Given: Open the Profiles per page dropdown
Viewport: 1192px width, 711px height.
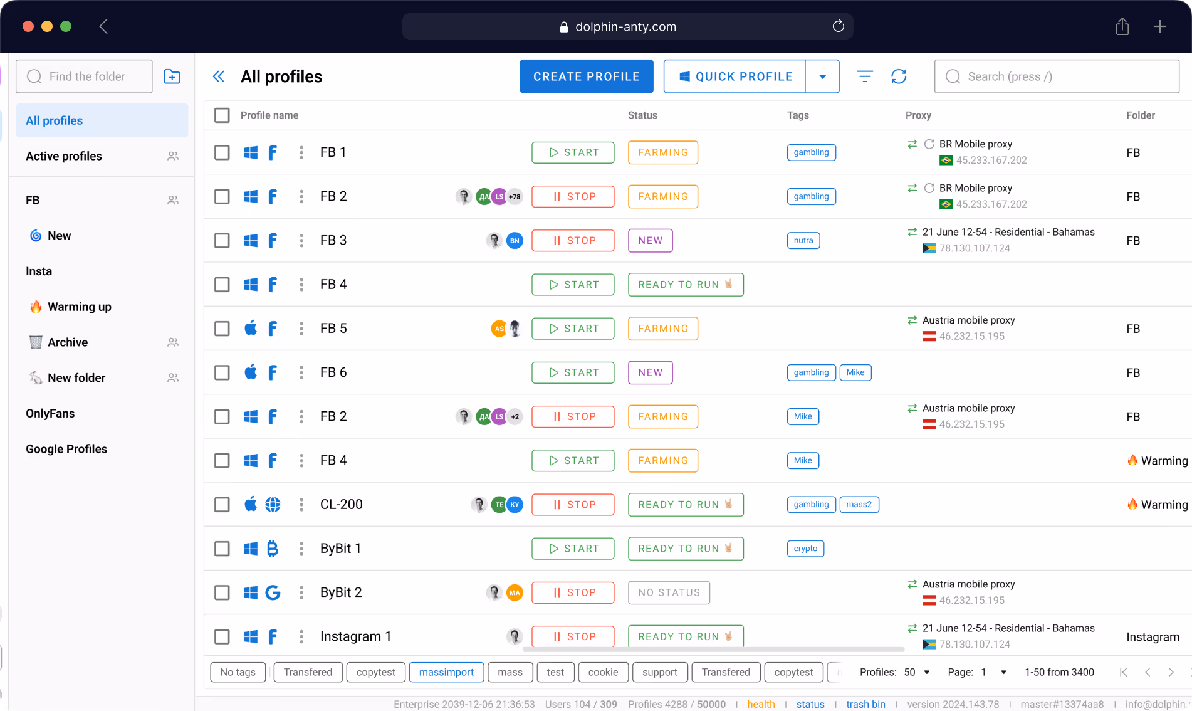Looking at the screenshot, I should point(918,672).
